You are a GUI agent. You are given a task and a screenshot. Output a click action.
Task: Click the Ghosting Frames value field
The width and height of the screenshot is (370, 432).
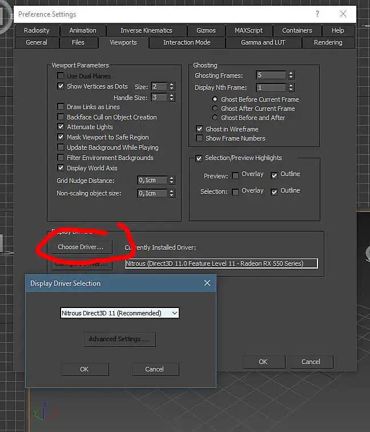(x=271, y=75)
